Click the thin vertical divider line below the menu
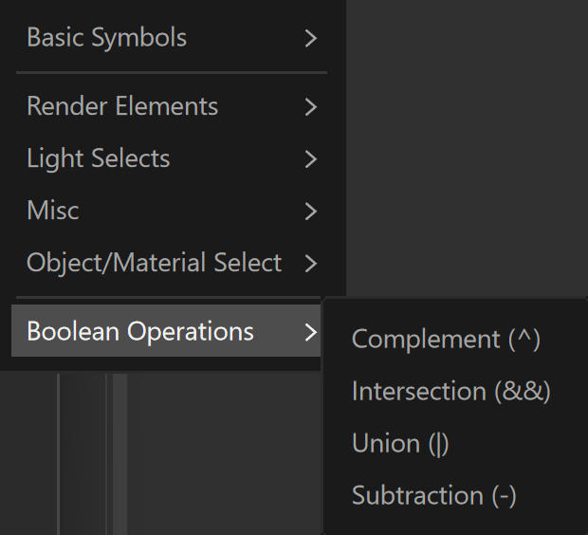Image resolution: width=588 pixels, height=535 pixels. click(58, 454)
